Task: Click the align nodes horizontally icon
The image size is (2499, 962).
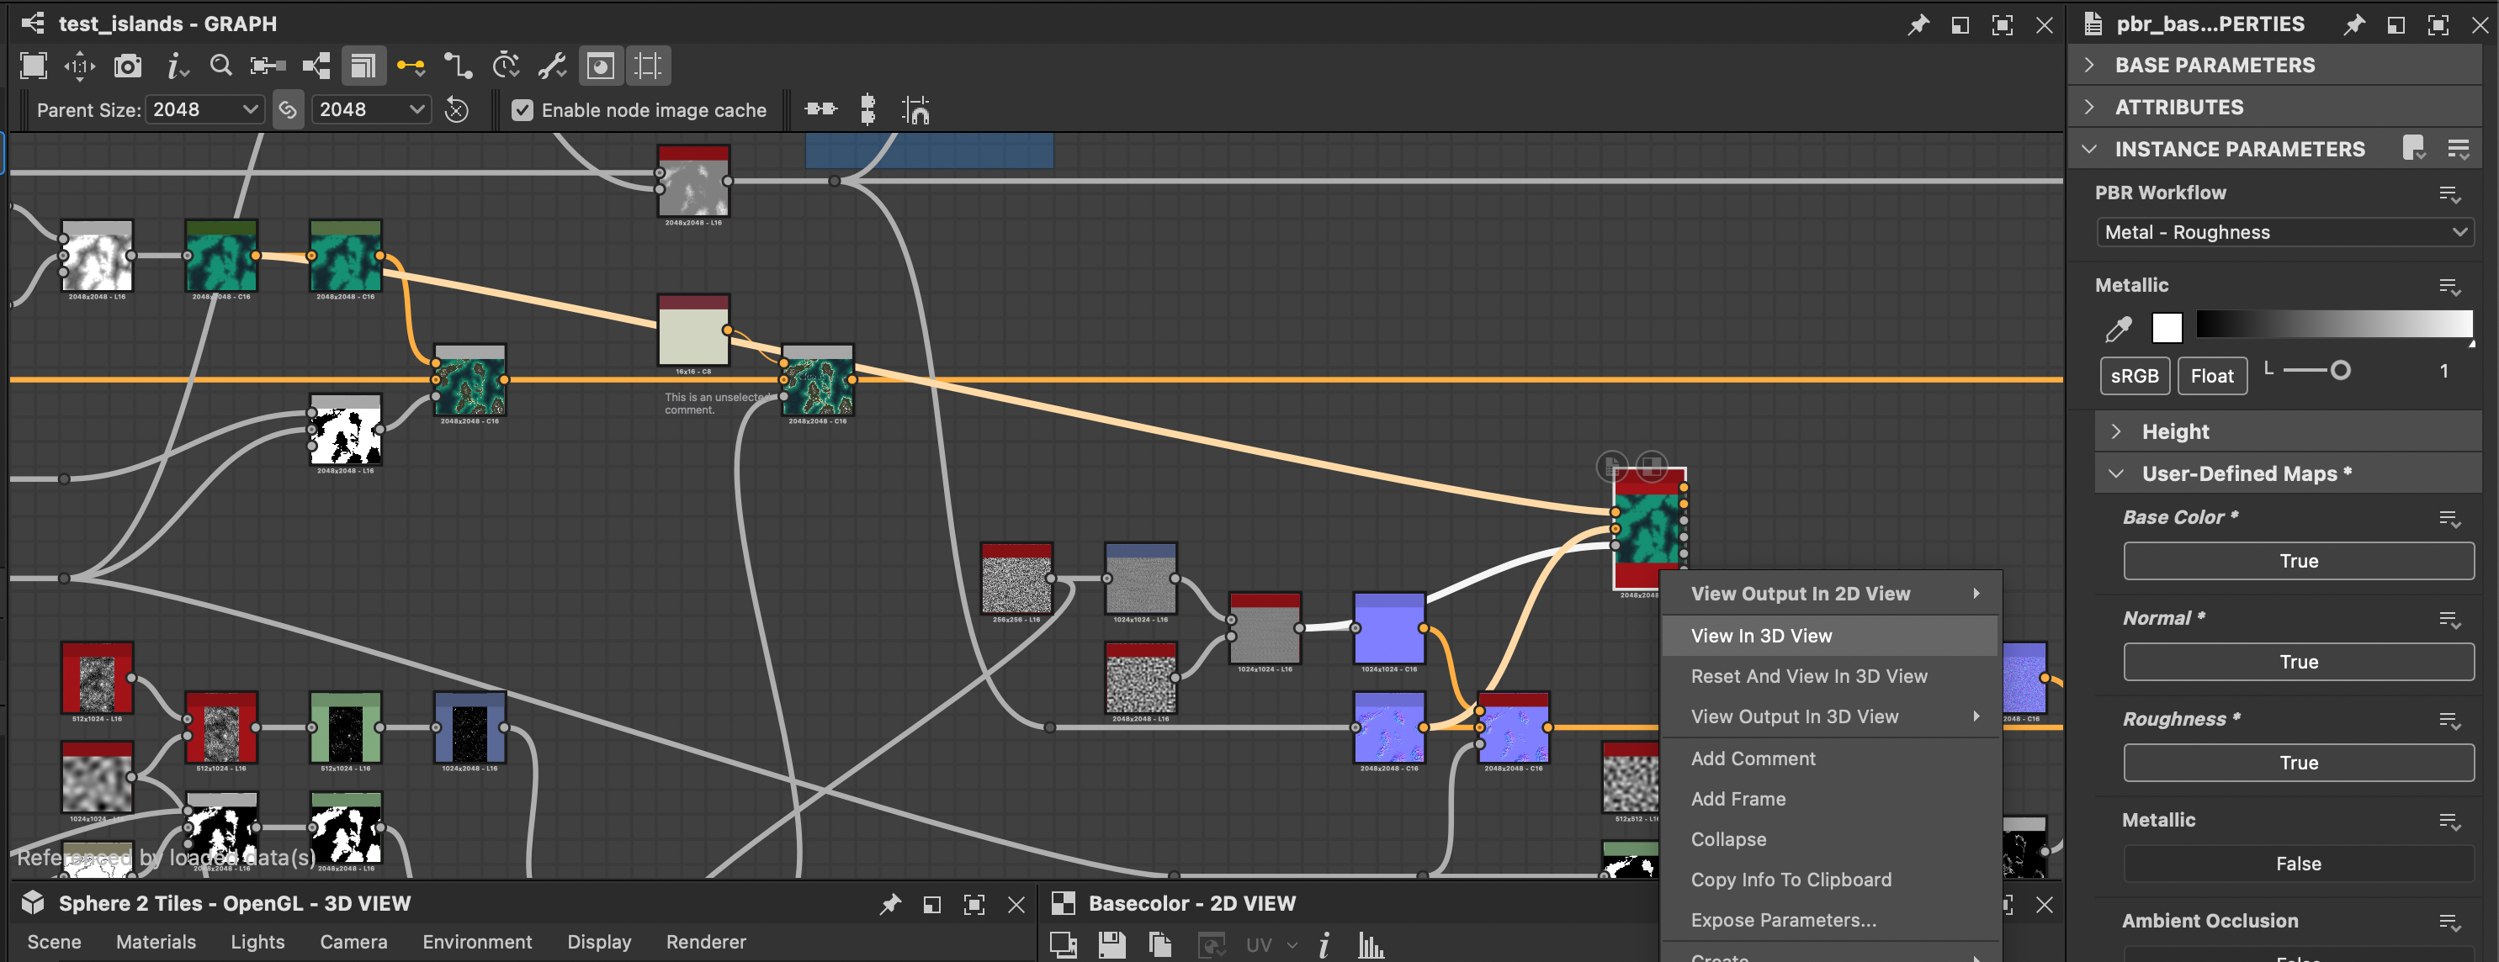Action: [x=820, y=109]
